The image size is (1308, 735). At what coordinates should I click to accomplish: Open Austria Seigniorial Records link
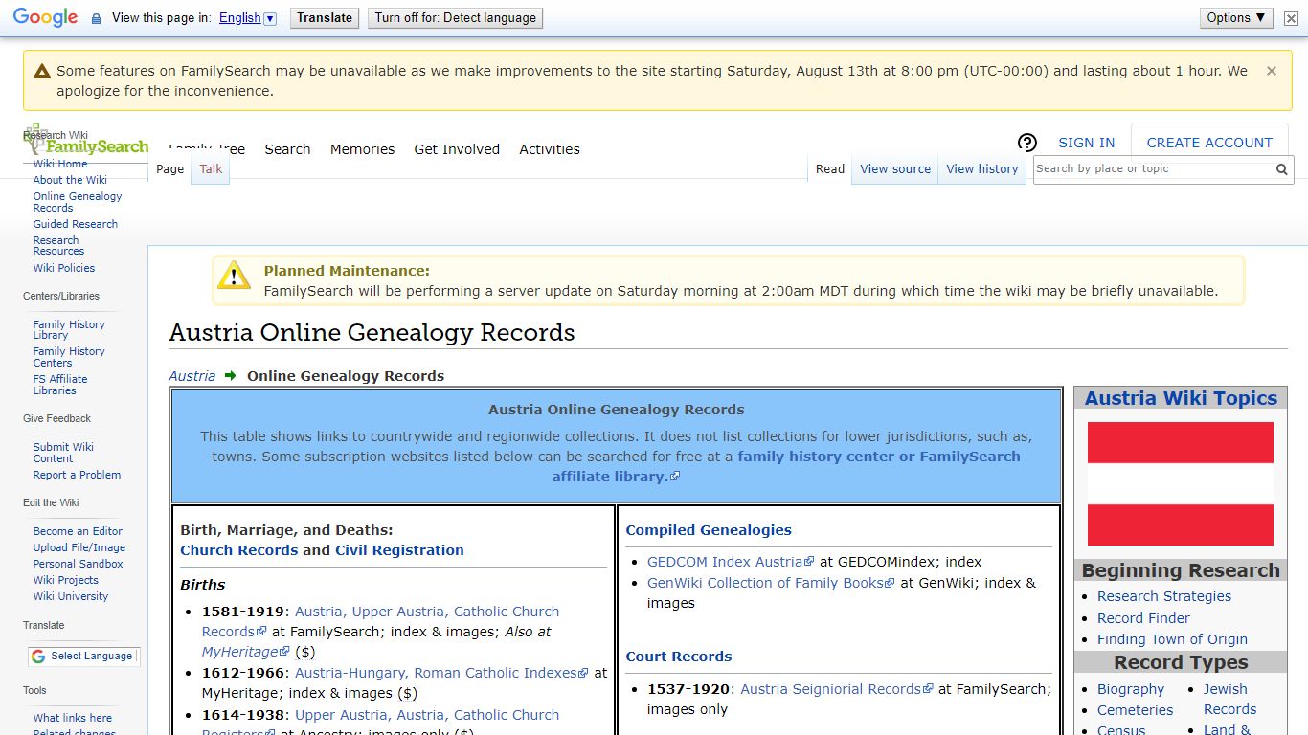pos(837,689)
